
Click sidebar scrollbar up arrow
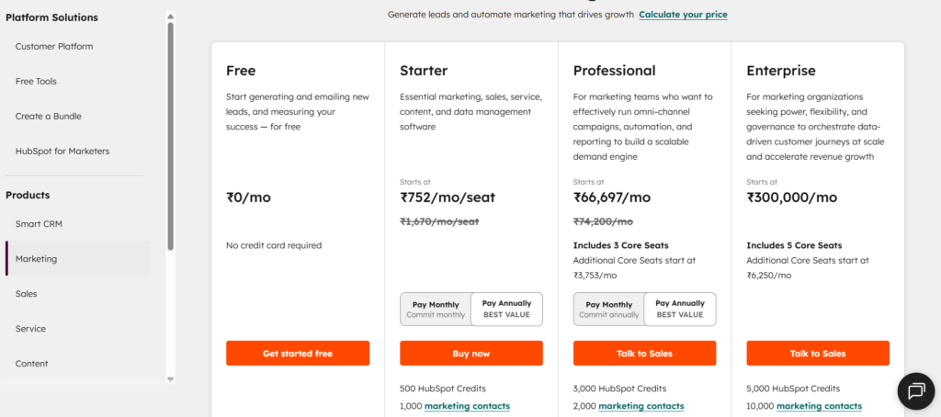click(x=170, y=17)
